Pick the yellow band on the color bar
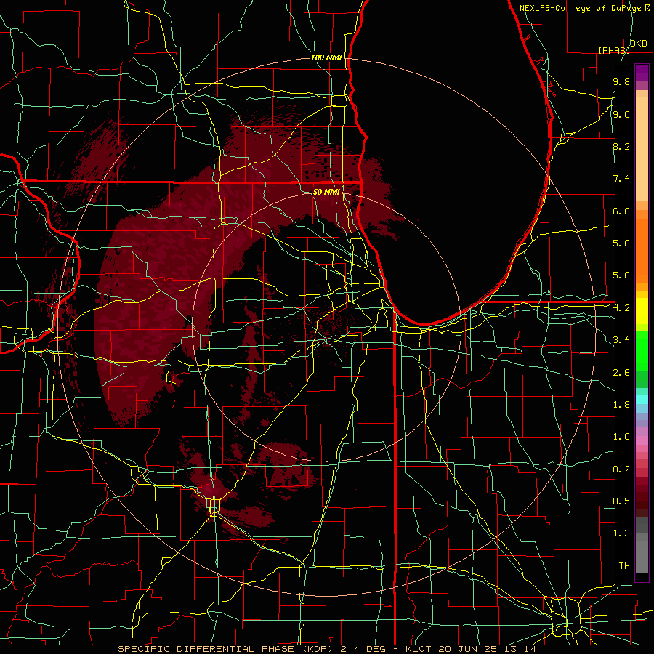The height and width of the screenshot is (654, 654). pos(642,311)
